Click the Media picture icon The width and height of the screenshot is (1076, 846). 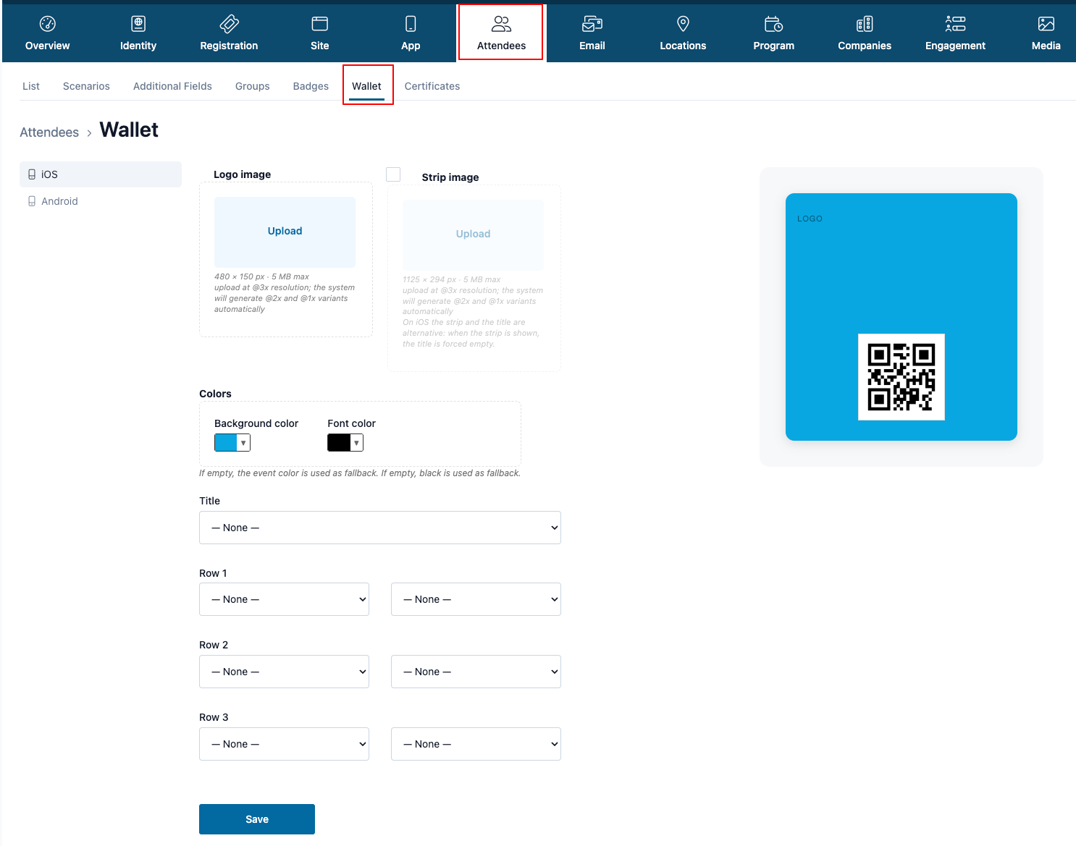[1046, 24]
